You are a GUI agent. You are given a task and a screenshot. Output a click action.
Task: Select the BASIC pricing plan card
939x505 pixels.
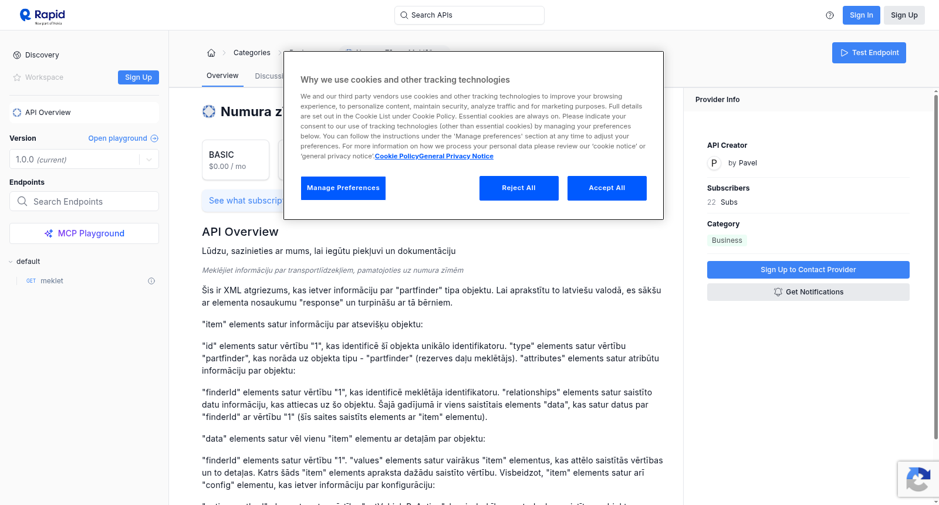tap(235, 160)
